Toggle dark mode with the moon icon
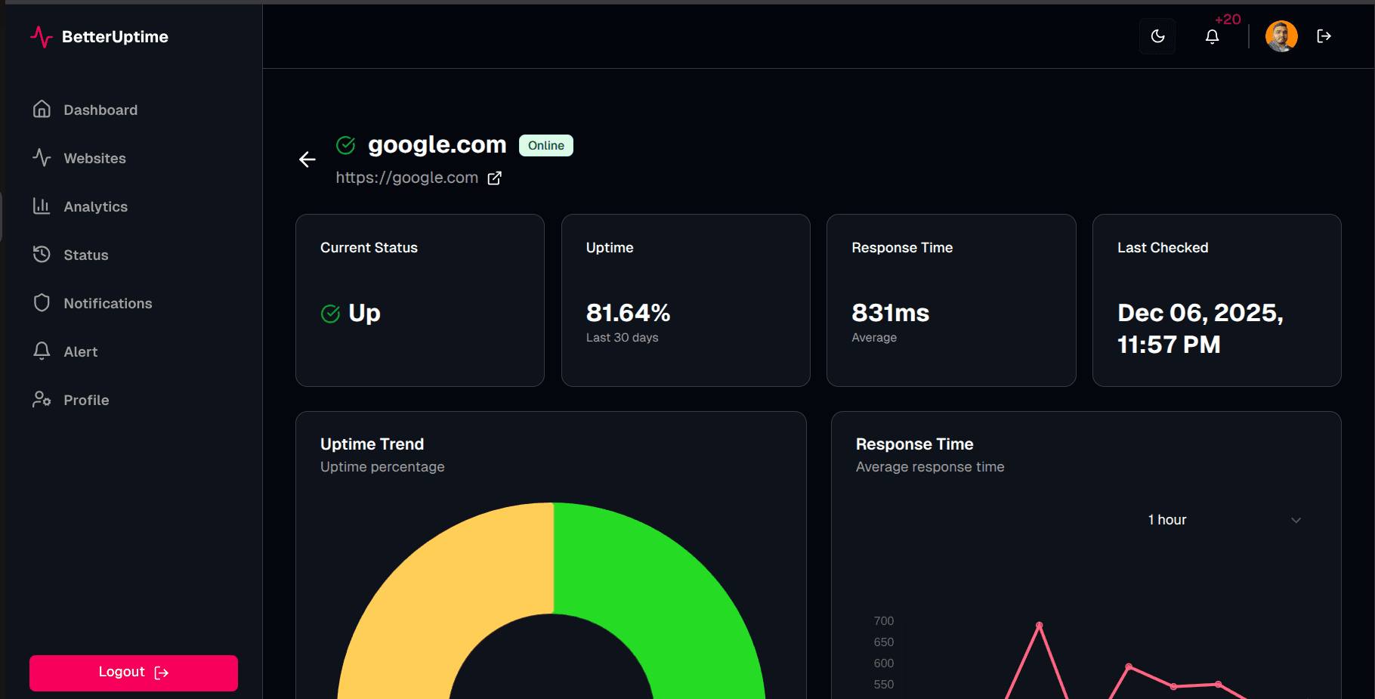The width and height of the screenshot is (1375, 699). pos(1157,36)
